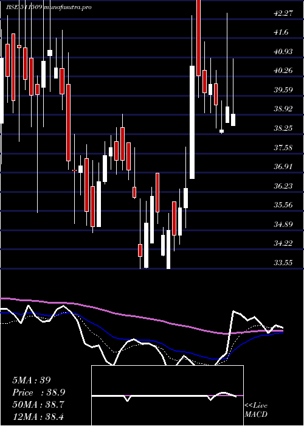Image resolution: width=304 pixels, height=426 pixels.
Task: Click the 33.55 price axis label
Action: [283, 262]
